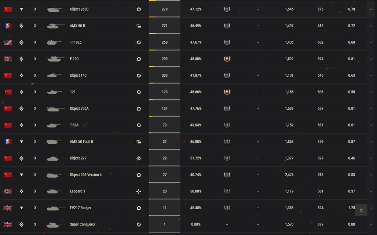Image resolution: width=377 pixels, height=235 pixels.
Task: Click the AMX 50 B tank silhouette
Action: [x=55, y=26]
